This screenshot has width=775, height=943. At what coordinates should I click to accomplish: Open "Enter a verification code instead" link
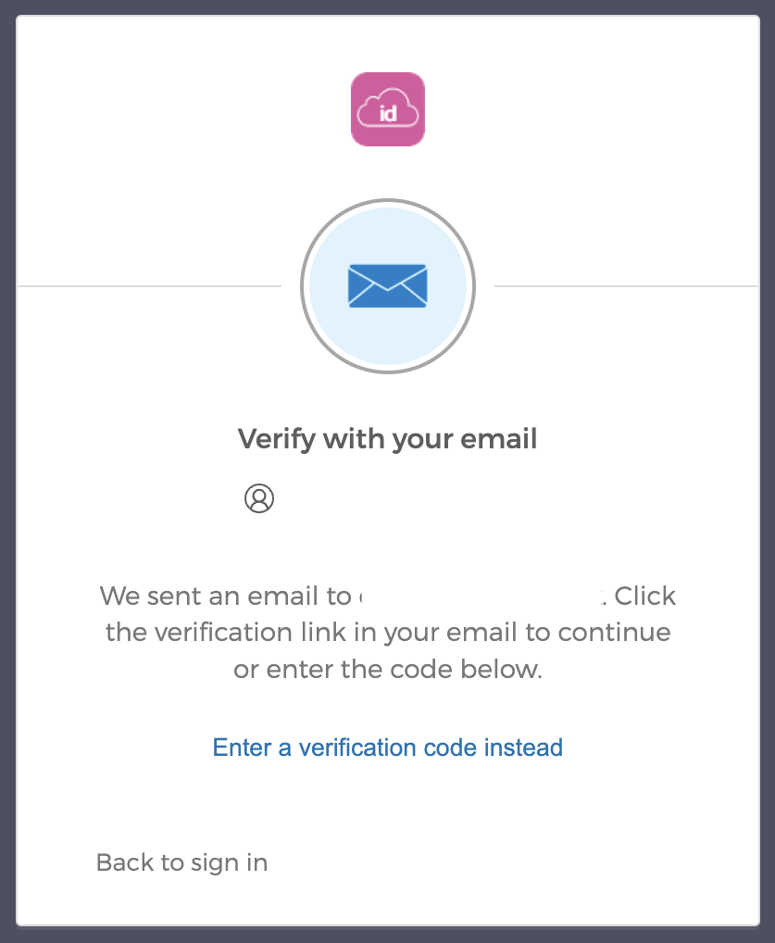(388, 748)
